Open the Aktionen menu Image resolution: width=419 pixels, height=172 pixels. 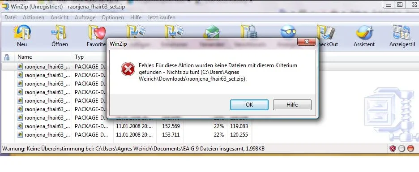pyautogui.click(x=34, y=17)
